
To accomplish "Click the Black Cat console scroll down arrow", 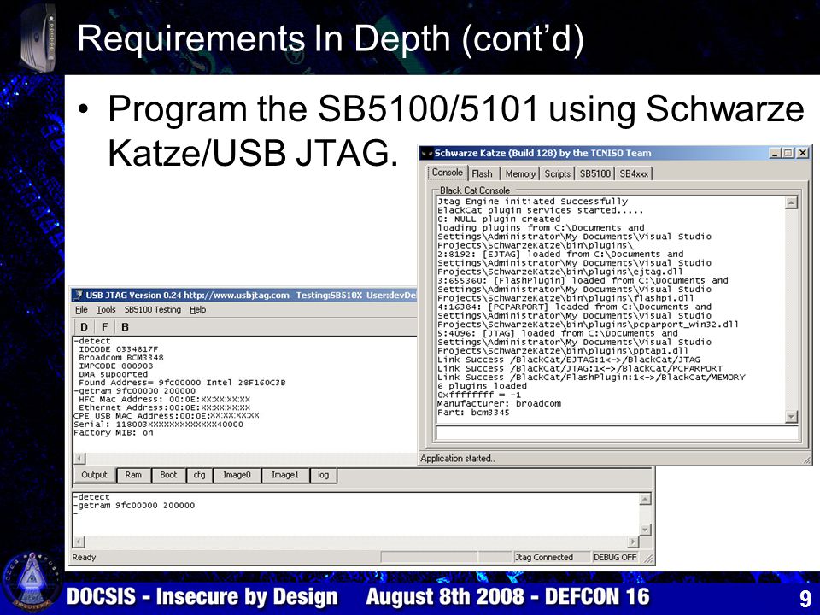I will tap(792, 417).
